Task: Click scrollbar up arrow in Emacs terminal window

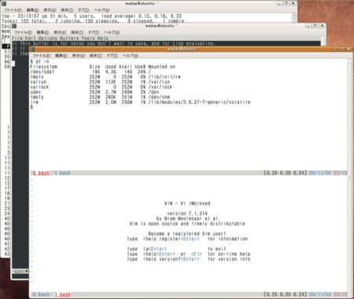Action: pyautogui.click(x=323, y=38)
